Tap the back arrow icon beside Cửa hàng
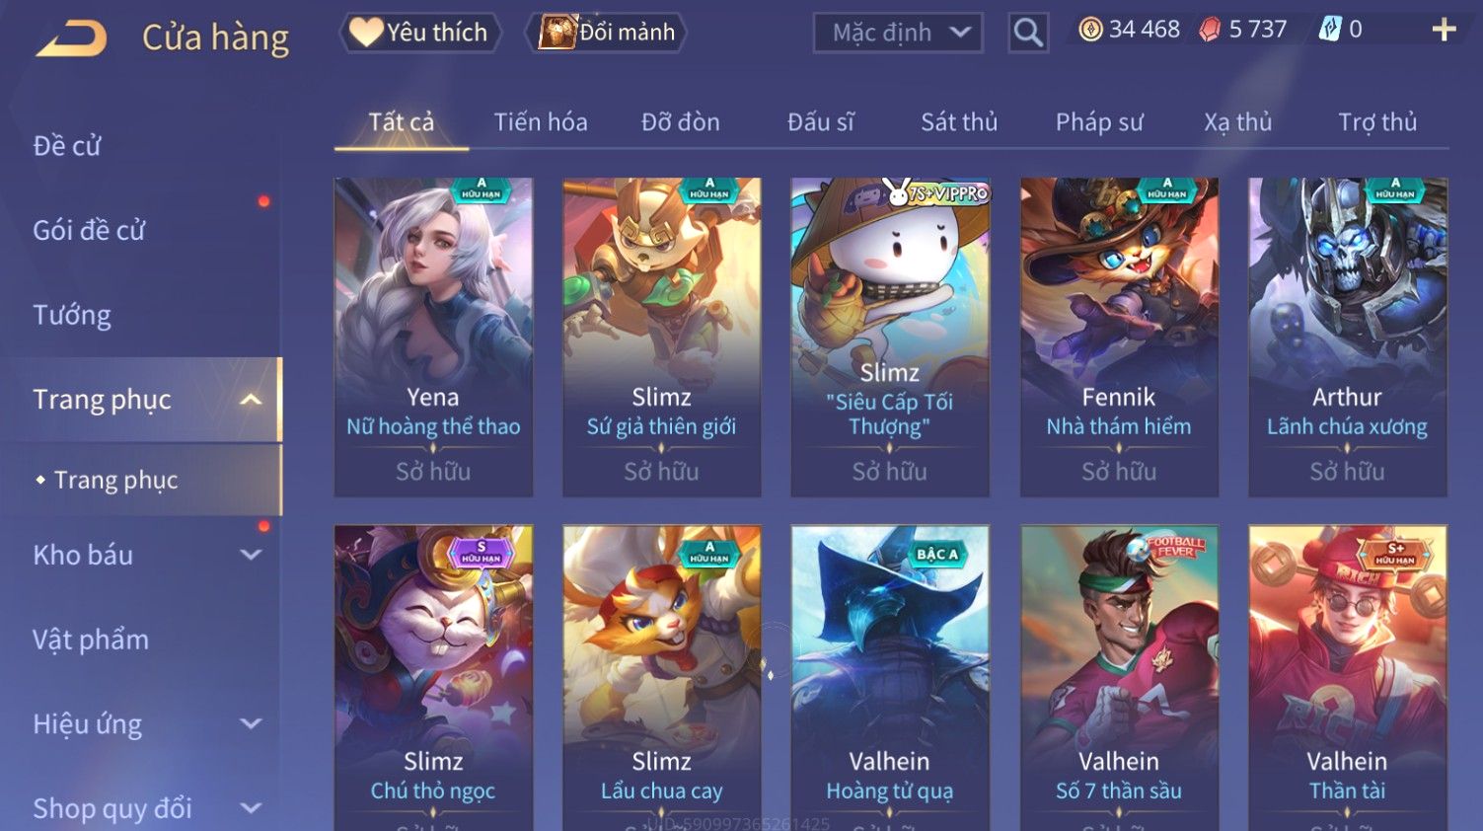The image size is (1483, 831). [x=72, y=39]
